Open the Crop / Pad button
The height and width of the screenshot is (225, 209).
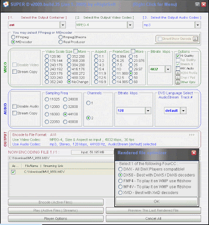tap(177, 78)
